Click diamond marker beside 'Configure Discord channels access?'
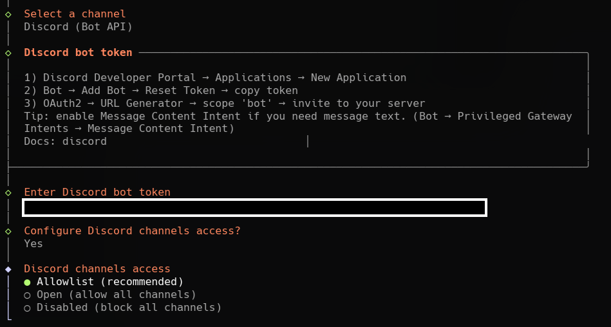Image resolution: width=611 pixels, height=327 pixels. (8, 231)
